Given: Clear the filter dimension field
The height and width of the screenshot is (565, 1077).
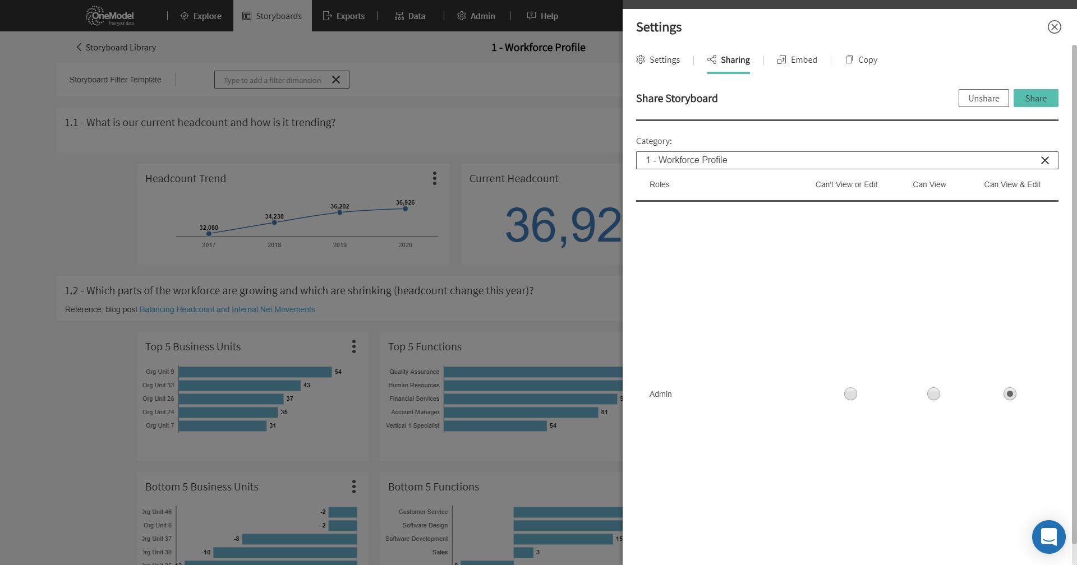Looking at the screenshot, I should point(336,80).
